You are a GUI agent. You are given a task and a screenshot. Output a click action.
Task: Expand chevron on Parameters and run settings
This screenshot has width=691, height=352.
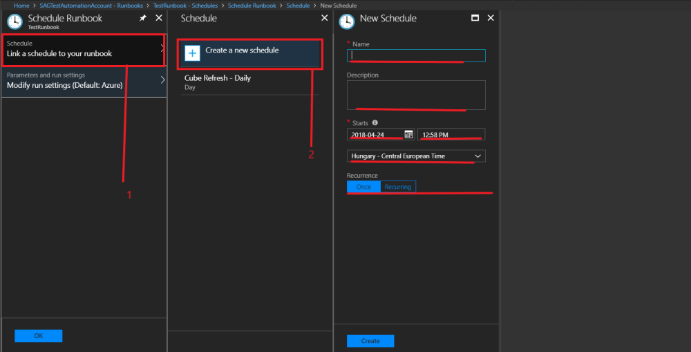pos(162,80)
